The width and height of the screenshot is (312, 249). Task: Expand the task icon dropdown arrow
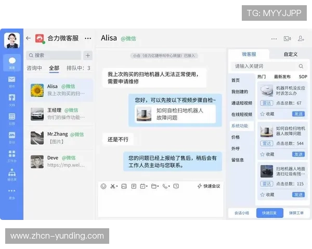pyautogui.click(x=147, y=186)
